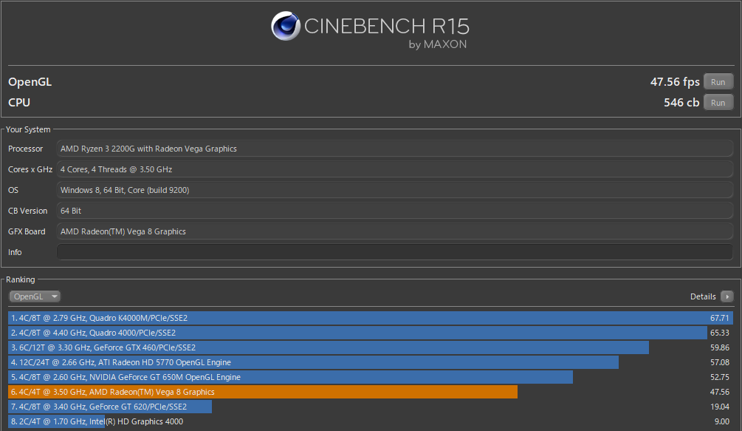
Task: Select ranking row Quadro 4000
Action: point(371,333)
